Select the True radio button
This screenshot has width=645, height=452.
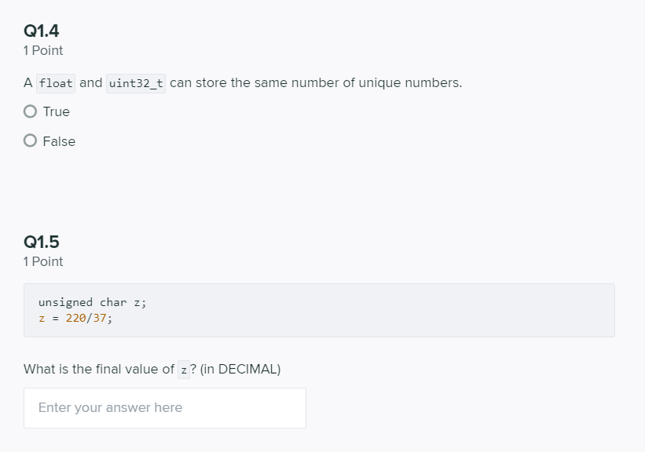(31, 111)
